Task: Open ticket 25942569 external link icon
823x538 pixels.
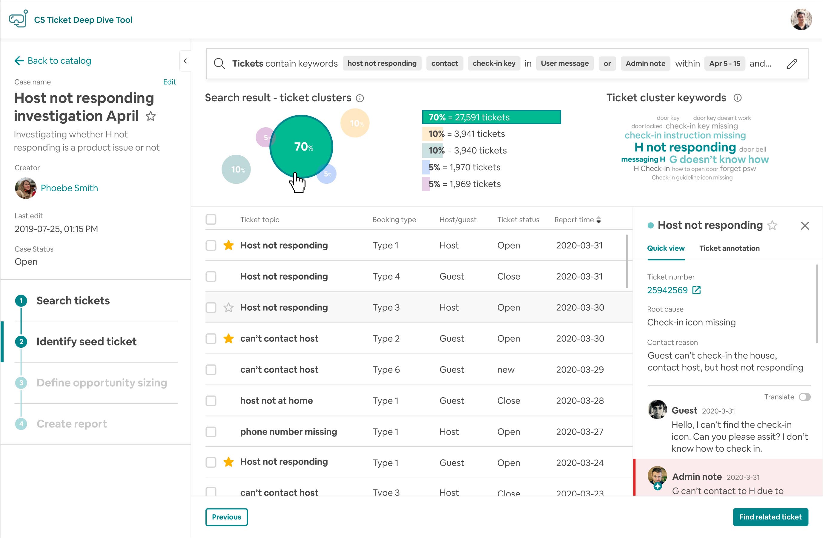Action: pos(696,290)
